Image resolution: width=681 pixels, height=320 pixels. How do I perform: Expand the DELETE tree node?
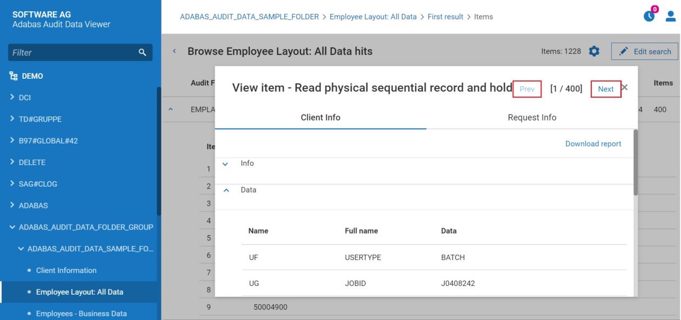tap(12, 162)
